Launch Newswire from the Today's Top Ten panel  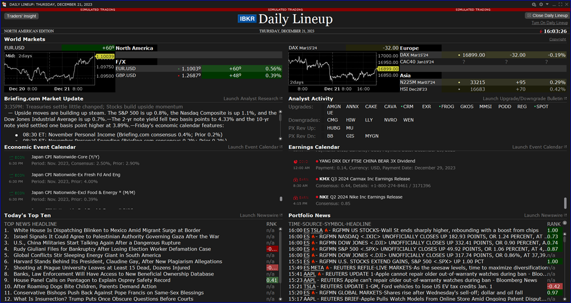tap(261, 215)
